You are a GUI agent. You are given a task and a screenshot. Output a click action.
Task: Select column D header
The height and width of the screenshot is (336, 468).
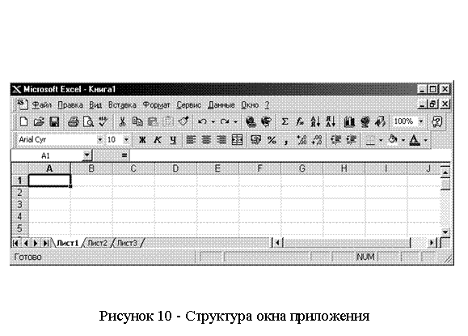click(175, 168)
